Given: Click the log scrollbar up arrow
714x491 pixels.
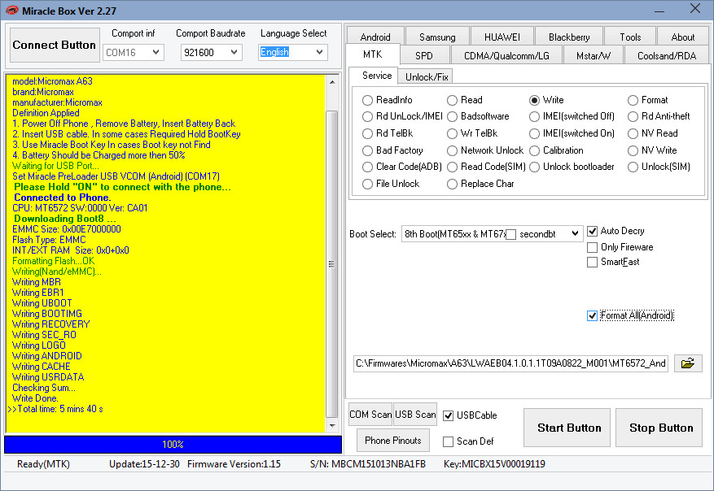Looking at the screenshot, I should [332, 82].
